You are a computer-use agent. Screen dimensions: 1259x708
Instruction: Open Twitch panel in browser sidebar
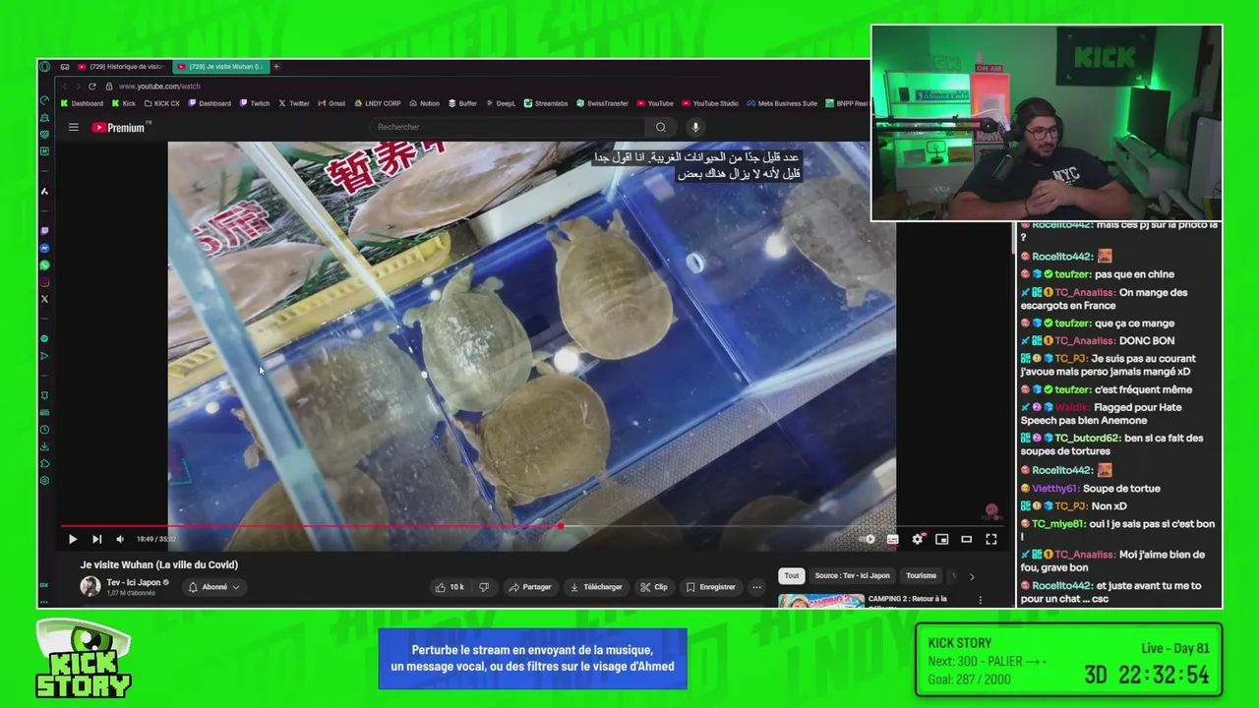(45, 231)
